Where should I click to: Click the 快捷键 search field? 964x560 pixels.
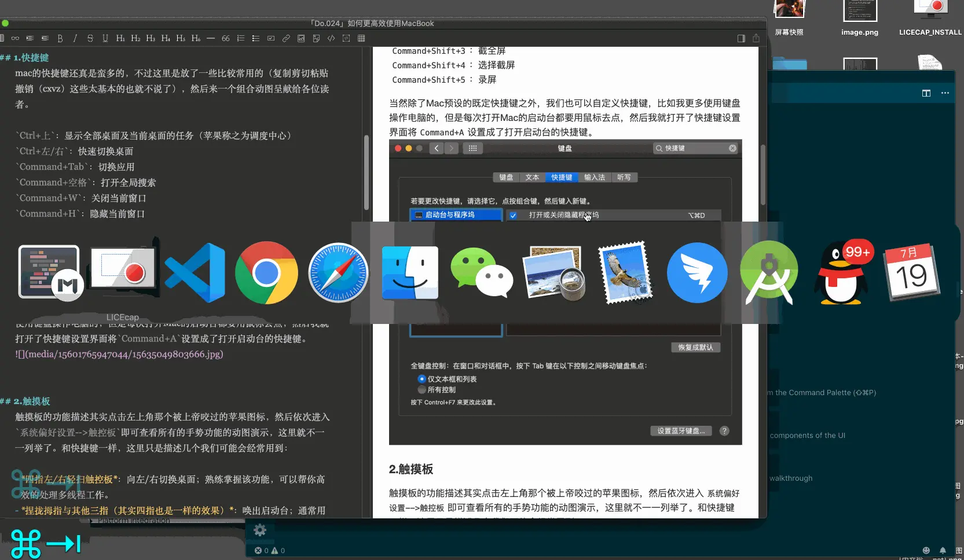click(696, 149)
